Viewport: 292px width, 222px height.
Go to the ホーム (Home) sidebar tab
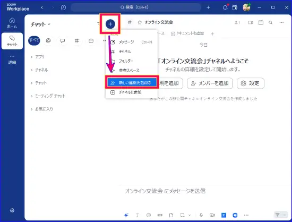click(12, 23)
